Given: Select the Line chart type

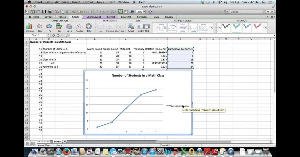Looking at the screenshot, I should click(40, 28).
